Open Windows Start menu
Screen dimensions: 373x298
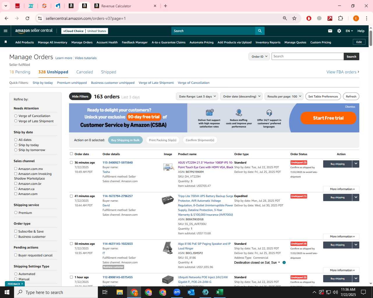[x=7, y=292]
